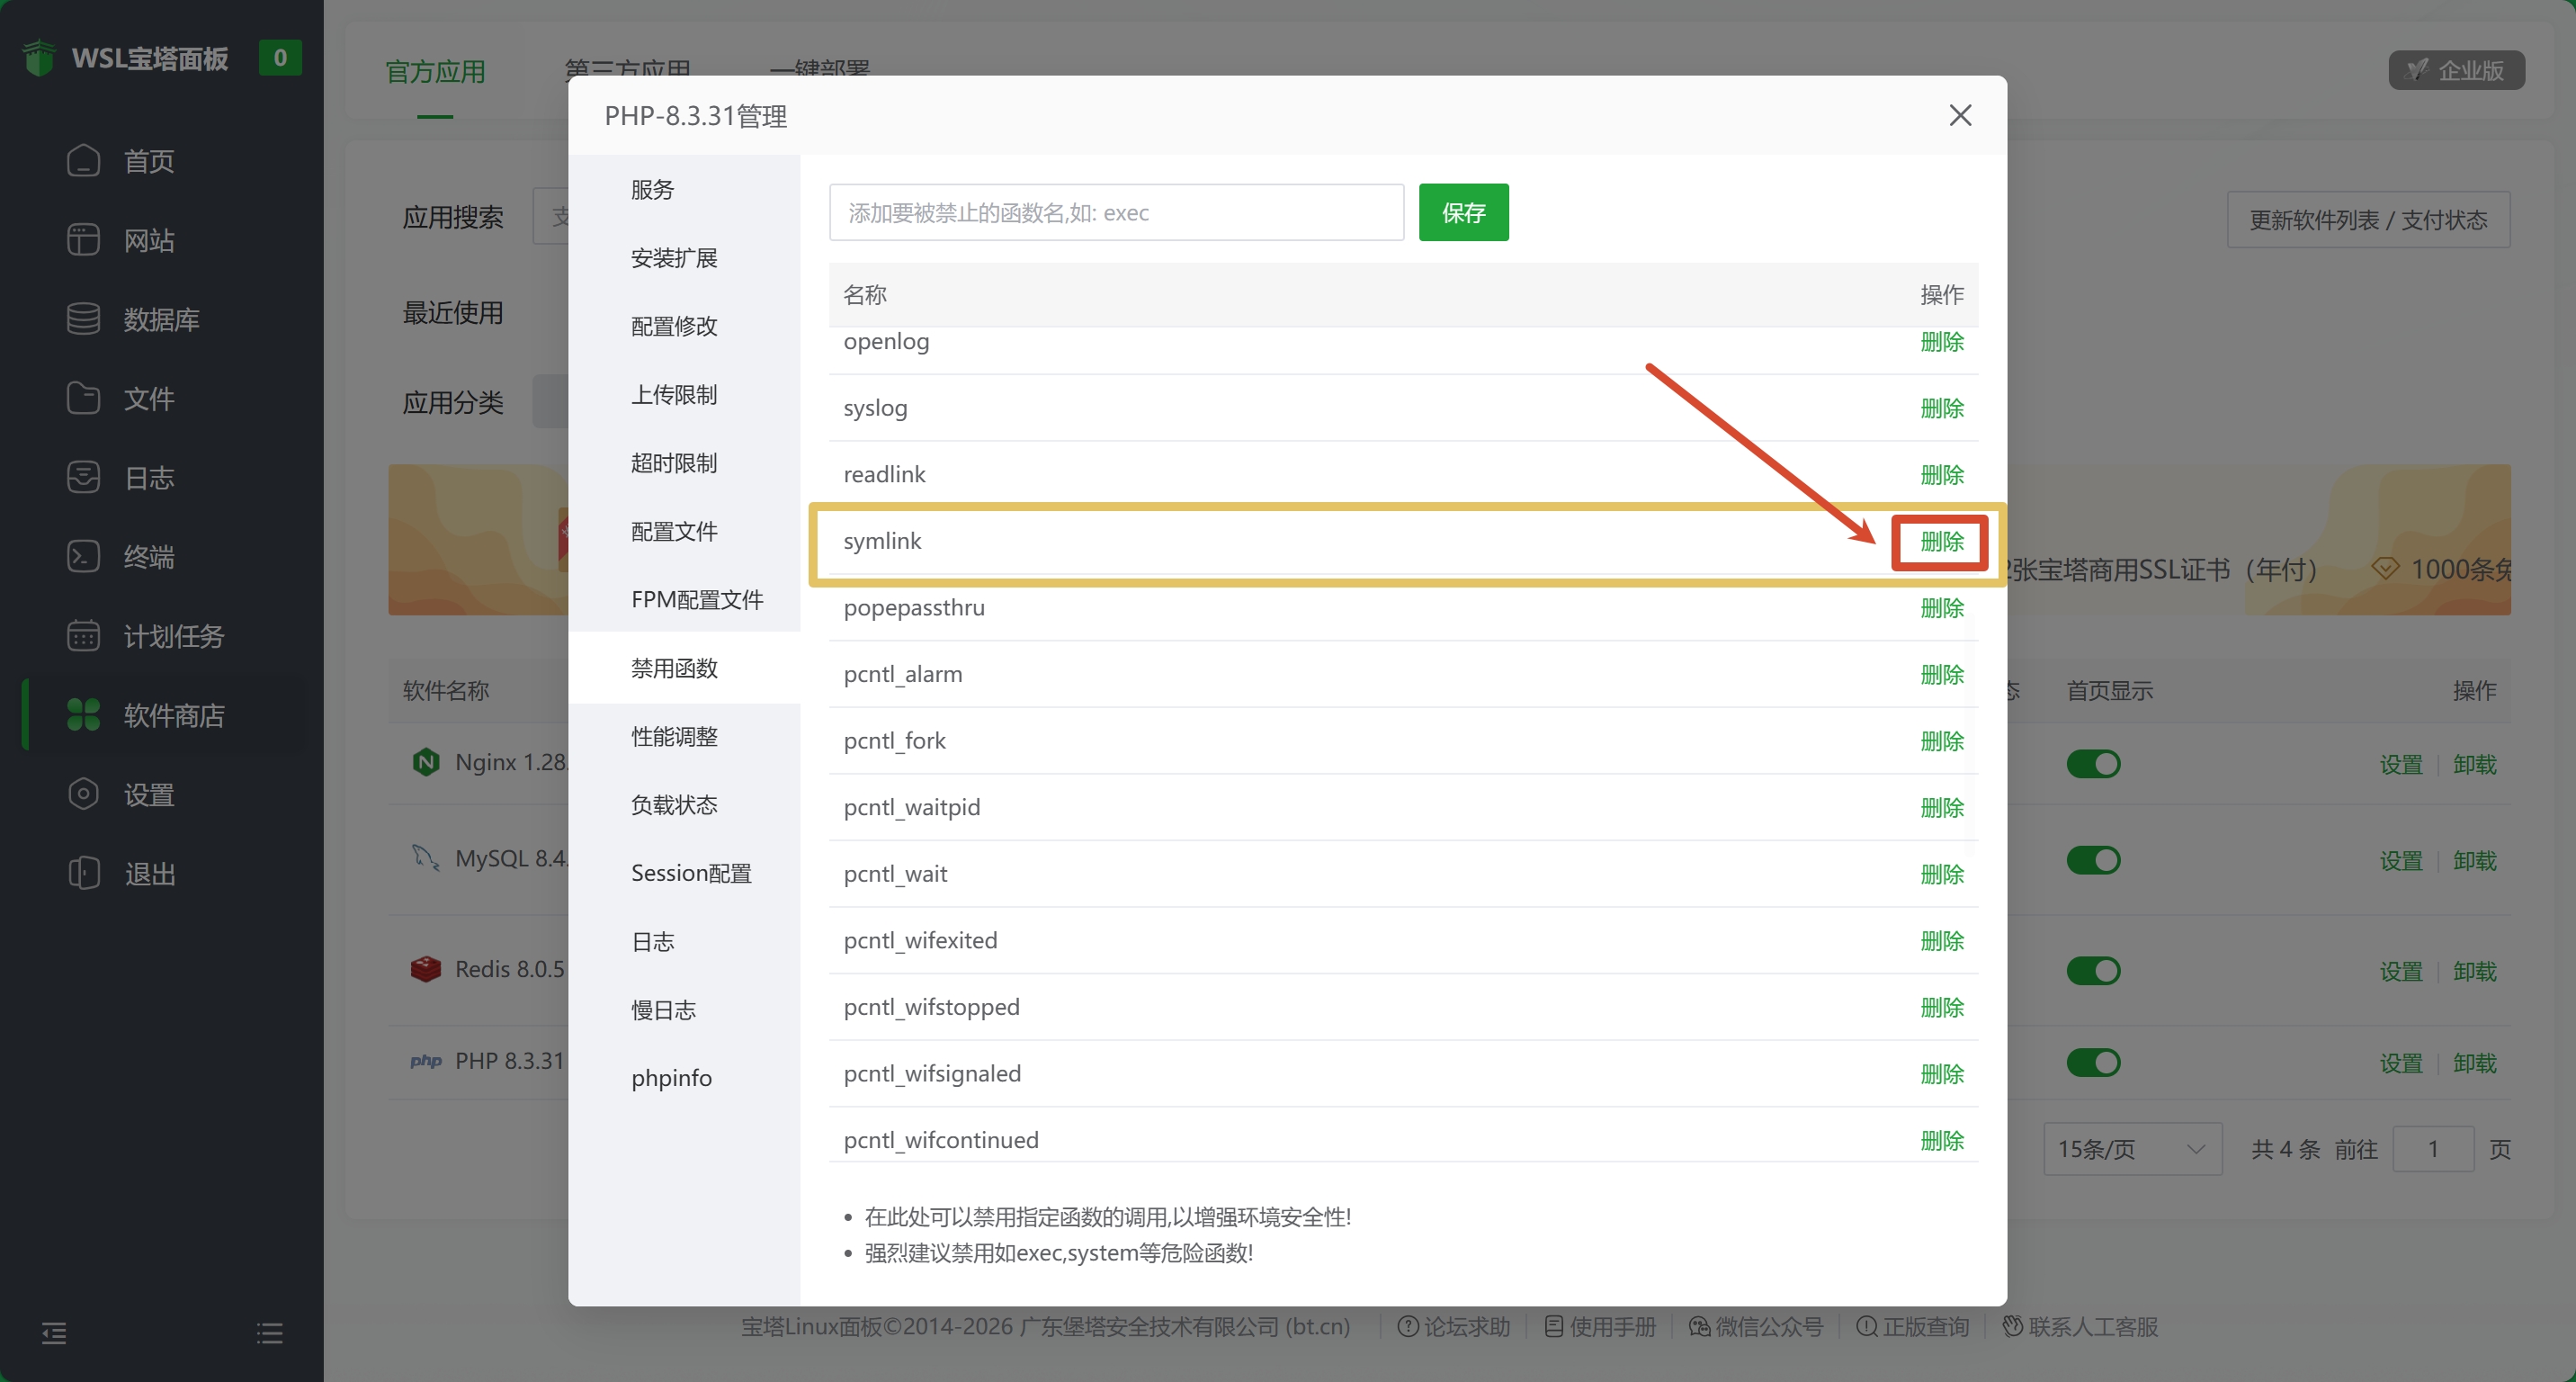The height and width of the screenshot is (1382, 2576).
Task: Delete the syslog disabled function
Action: (1942, 408)
